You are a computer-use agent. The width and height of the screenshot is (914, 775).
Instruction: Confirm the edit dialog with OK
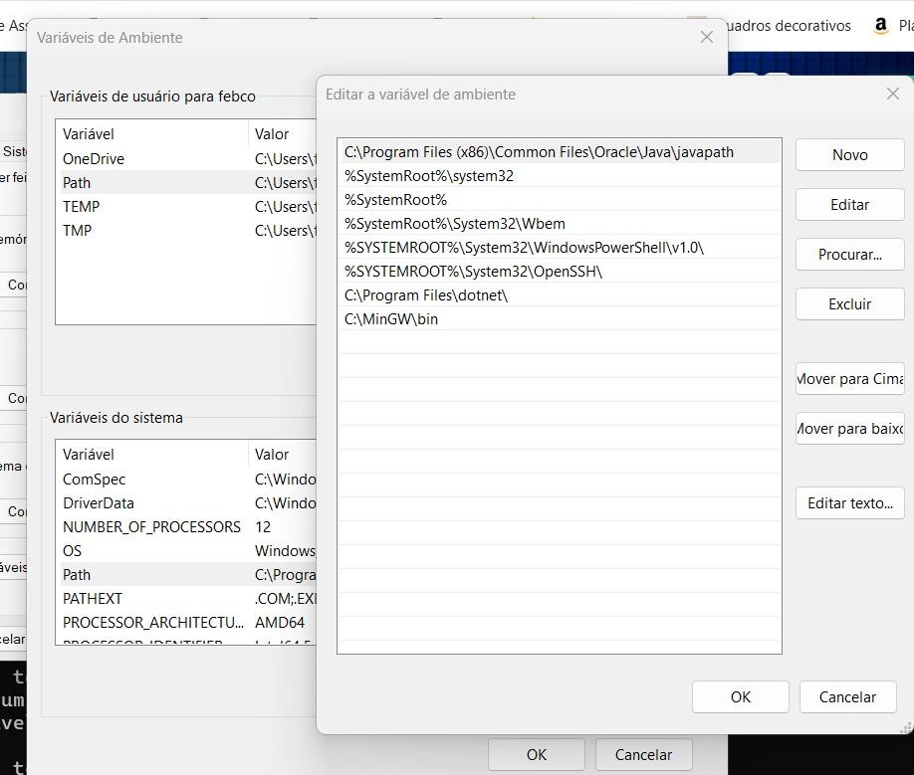click(741, 697)
